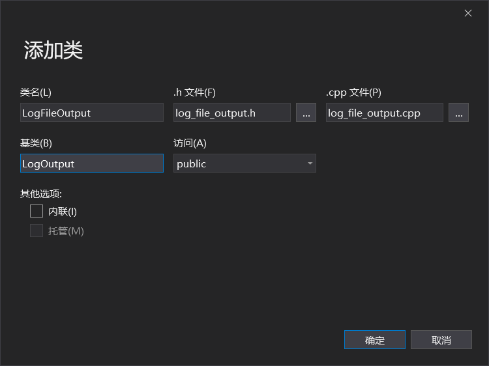Click the 基类(B) label
The height and width of the screenshot is (366, 489).
coord(36,143)
